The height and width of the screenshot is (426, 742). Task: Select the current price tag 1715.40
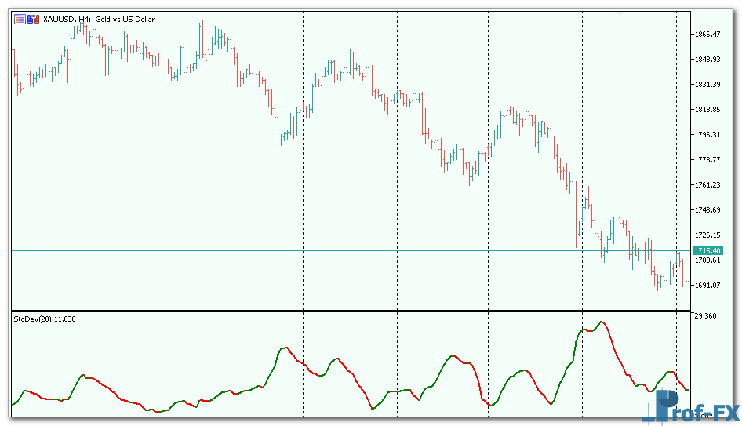707,250
